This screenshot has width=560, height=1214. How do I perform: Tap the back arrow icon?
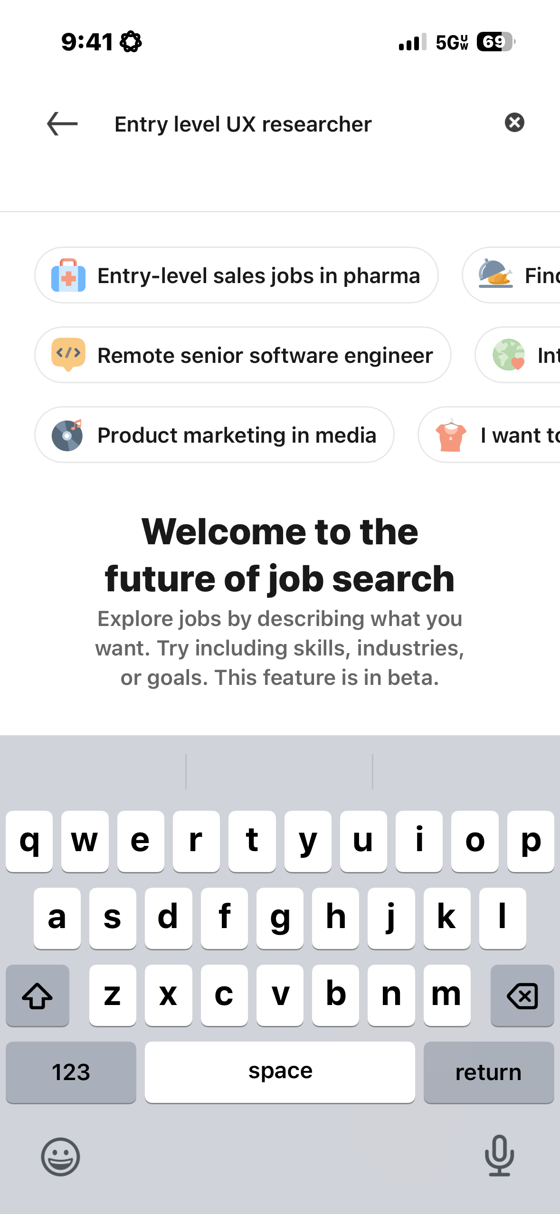[62, 124]
